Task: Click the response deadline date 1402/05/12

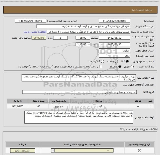Action: pyautogui.click(x=114, y=38)
